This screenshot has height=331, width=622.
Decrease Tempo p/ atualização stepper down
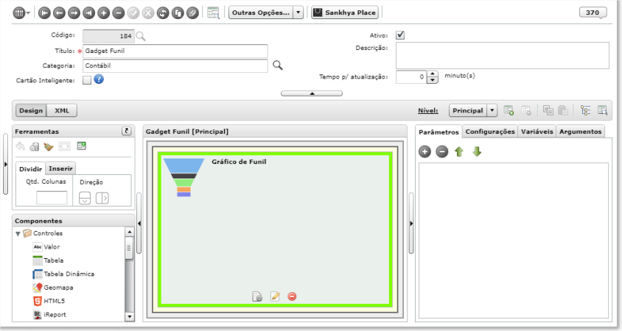pos(433,80)
